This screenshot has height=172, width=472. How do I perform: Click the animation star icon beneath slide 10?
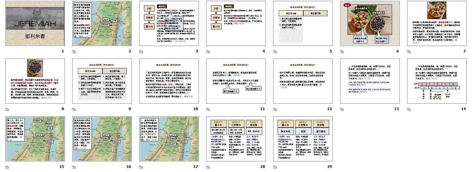[141, 109]
